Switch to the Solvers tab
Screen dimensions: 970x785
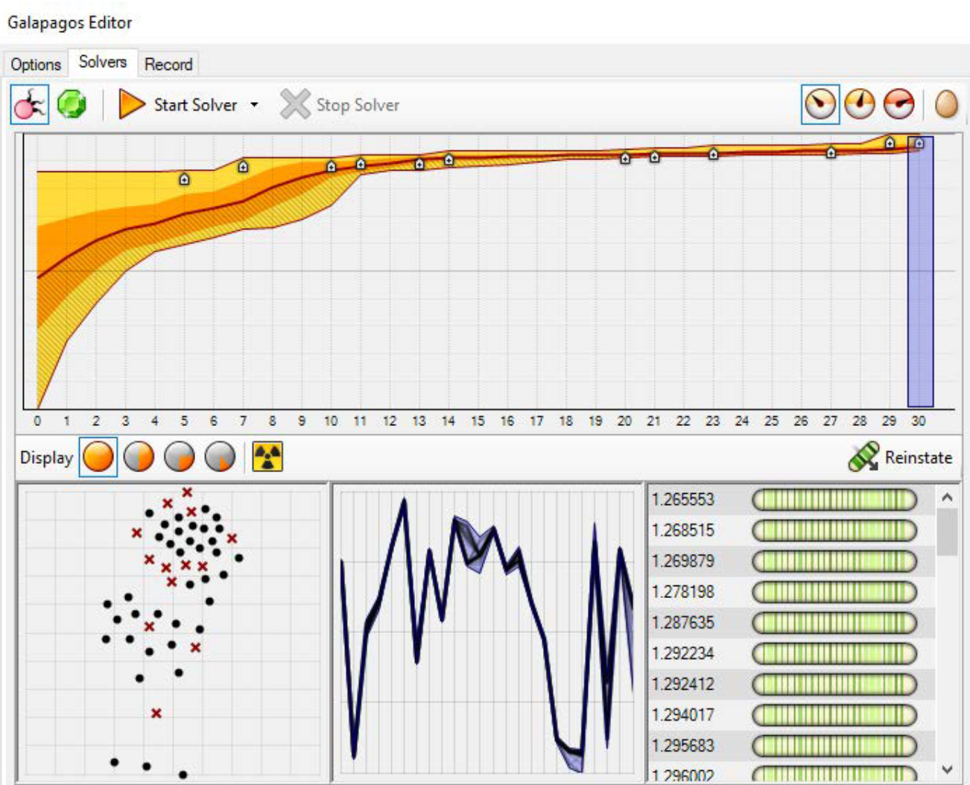tap(103, 62)
